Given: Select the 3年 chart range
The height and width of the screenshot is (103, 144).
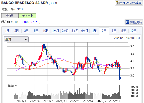Looking at the screenshot, I should point(114,31).
